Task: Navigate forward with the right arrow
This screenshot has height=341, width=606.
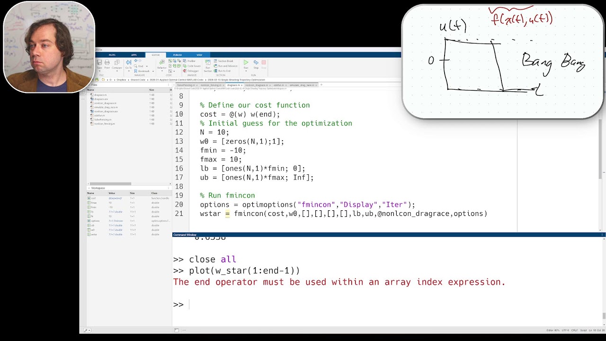Action: (x=140, y=60)
